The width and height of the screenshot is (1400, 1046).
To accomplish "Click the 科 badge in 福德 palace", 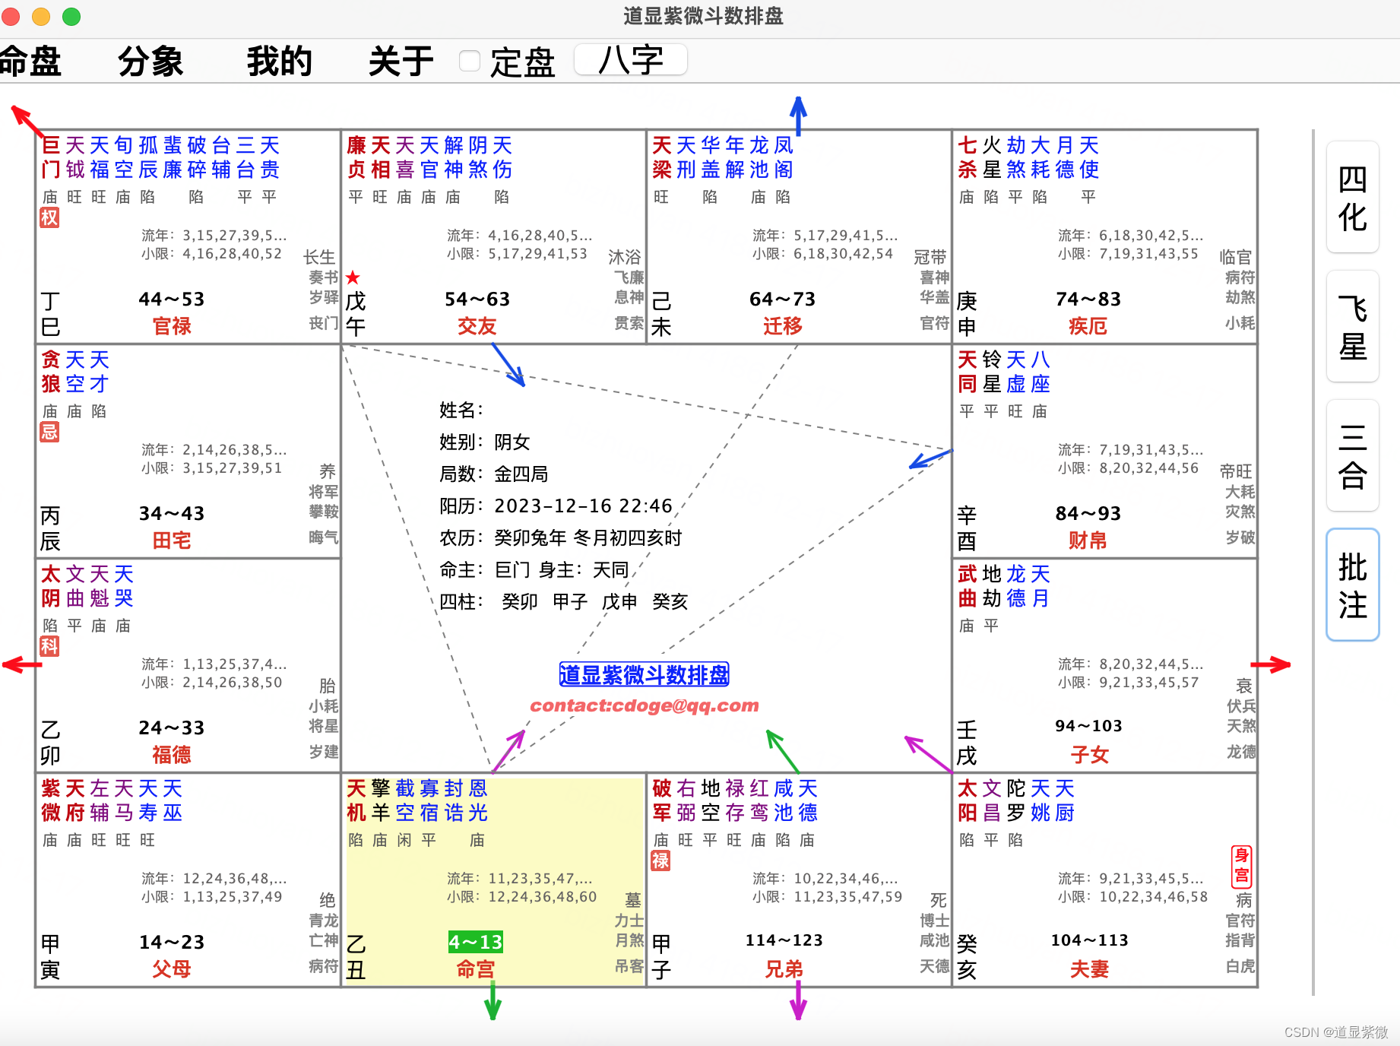I will pyautogui.click(x=49, y=646).
